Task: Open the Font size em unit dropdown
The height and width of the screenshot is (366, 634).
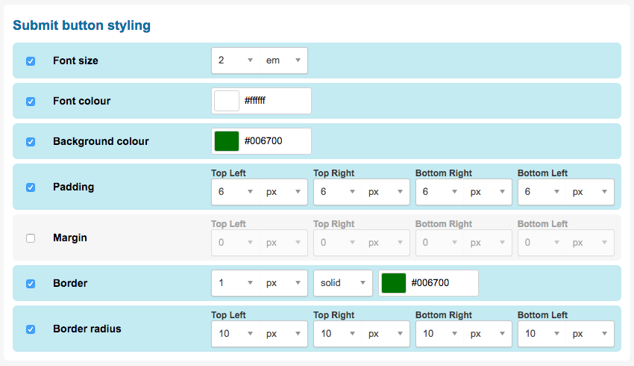Action: (x=283, y=61)
